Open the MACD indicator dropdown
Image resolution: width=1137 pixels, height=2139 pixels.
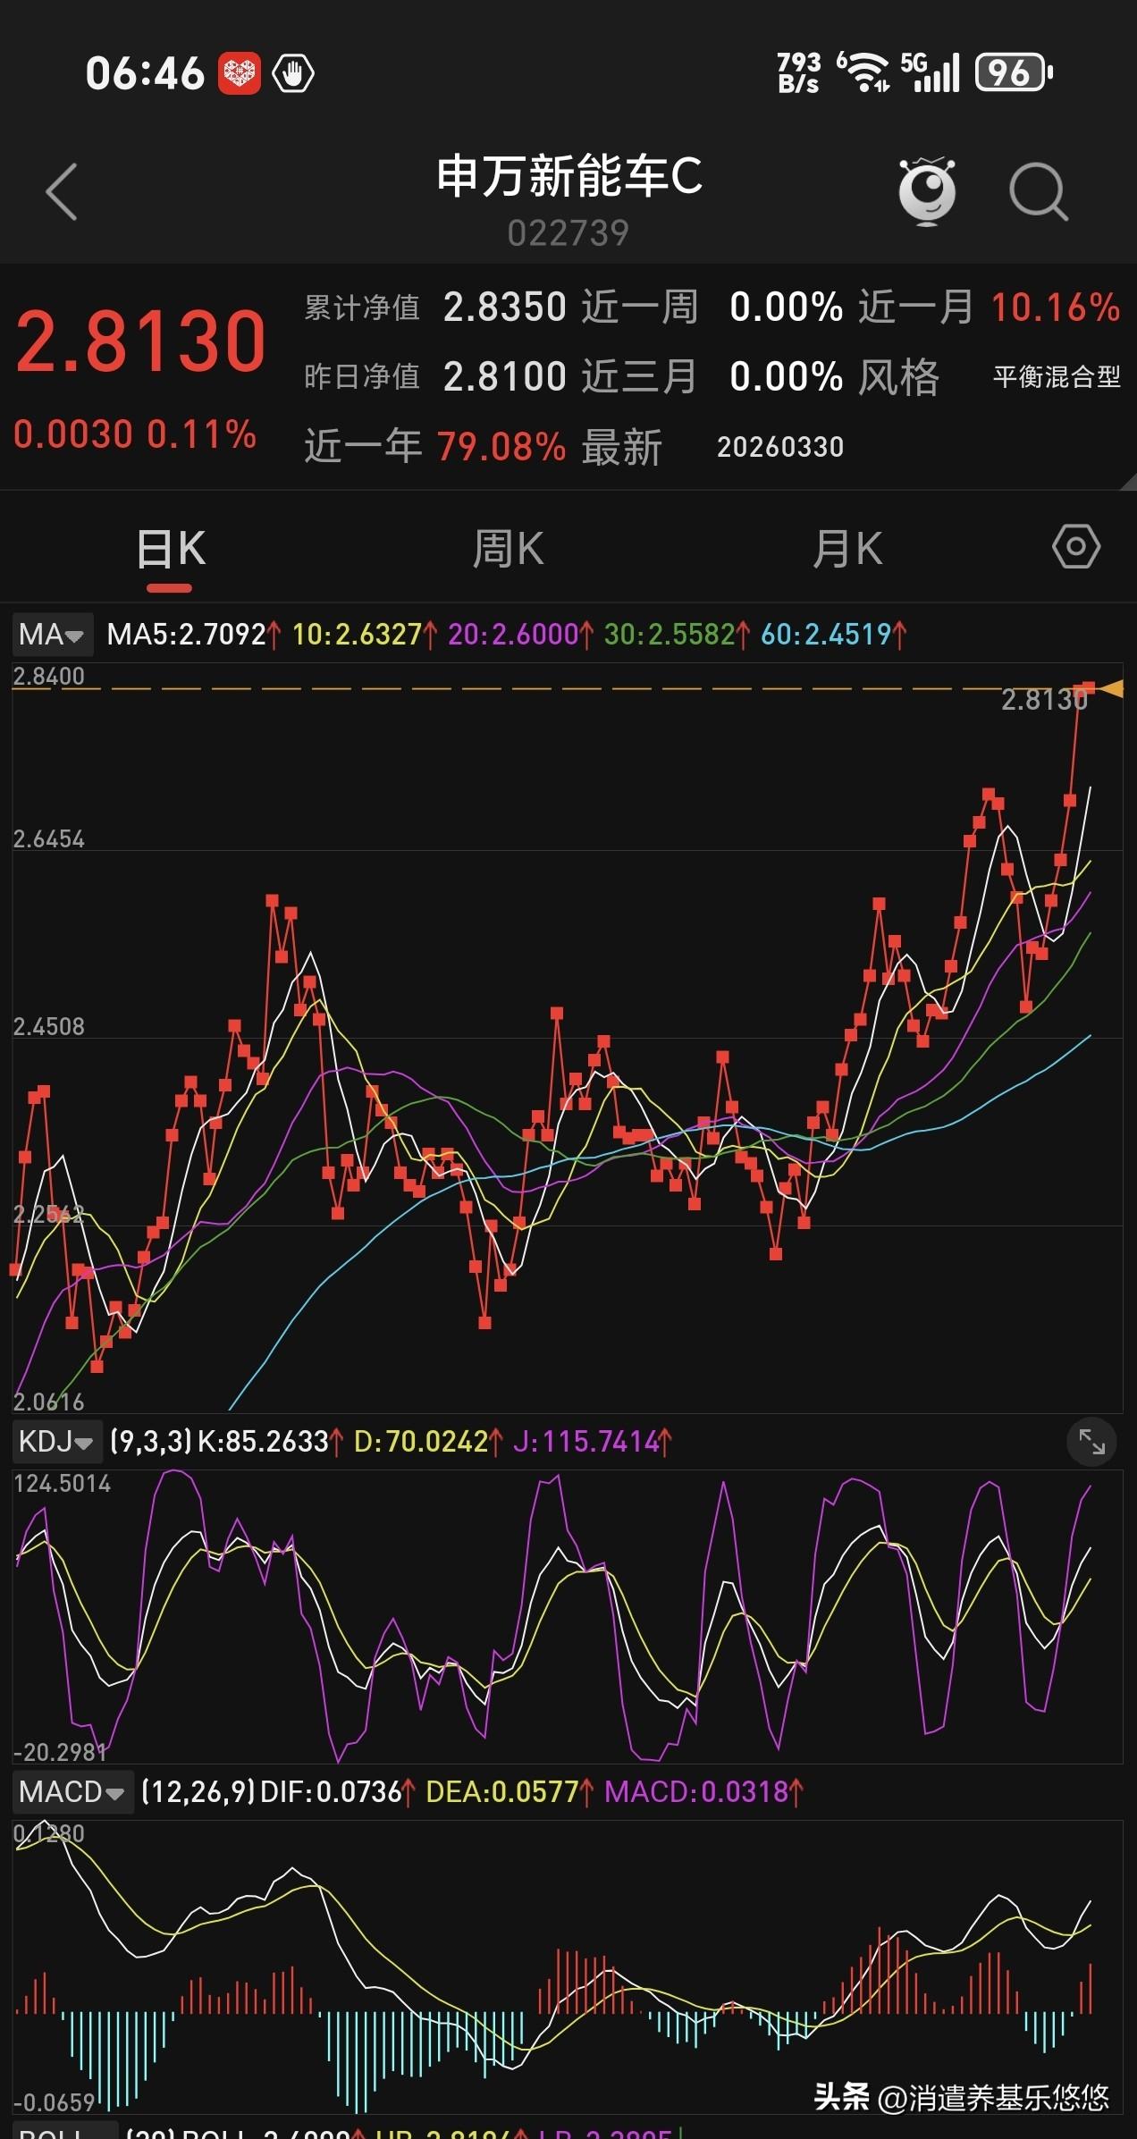(x=72, y=1791)
